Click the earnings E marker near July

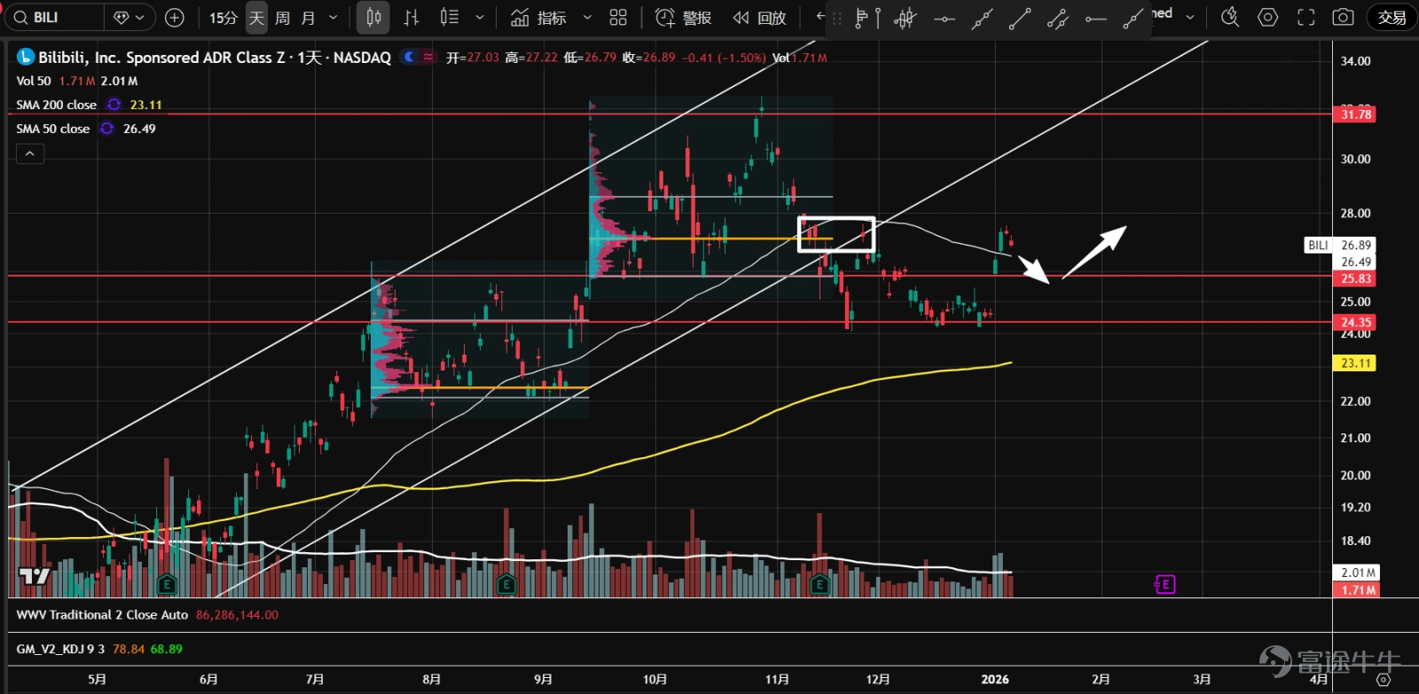166,584
